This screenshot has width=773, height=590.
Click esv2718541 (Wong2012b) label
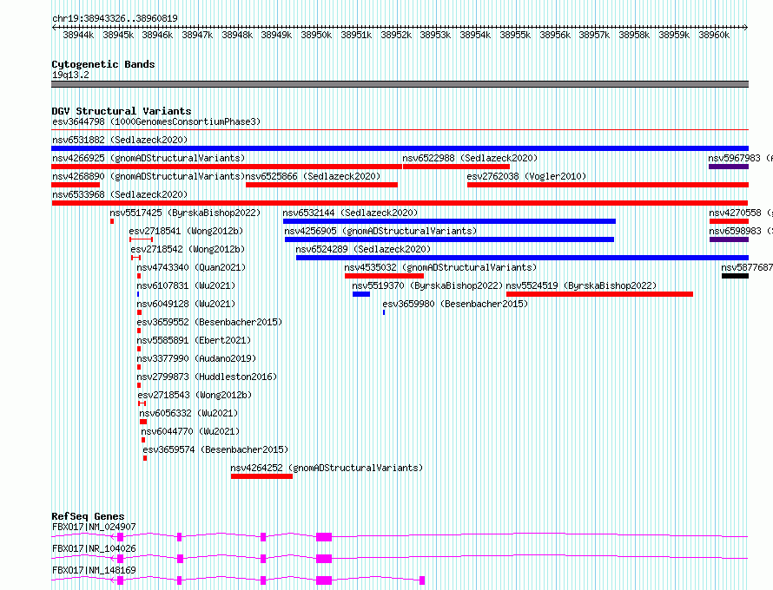pyautogui.click(x=186, y=231)
